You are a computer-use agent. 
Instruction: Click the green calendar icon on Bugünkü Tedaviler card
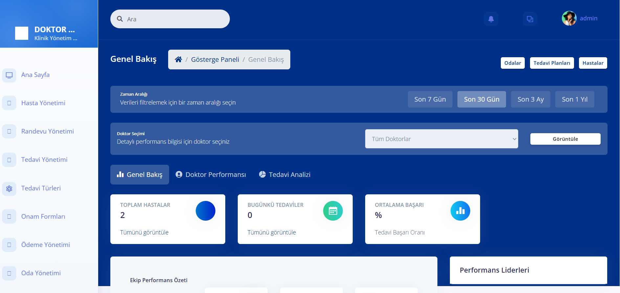click(333, 211)
